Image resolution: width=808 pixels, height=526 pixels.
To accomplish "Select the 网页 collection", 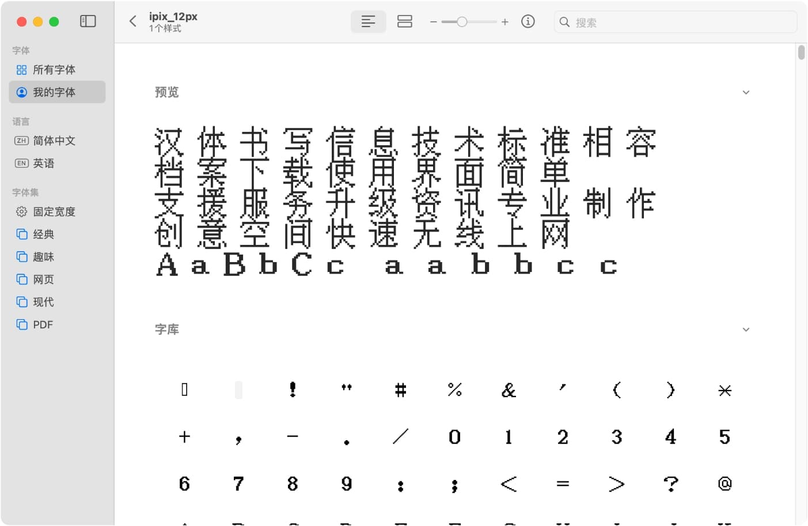I will (44, 279).
